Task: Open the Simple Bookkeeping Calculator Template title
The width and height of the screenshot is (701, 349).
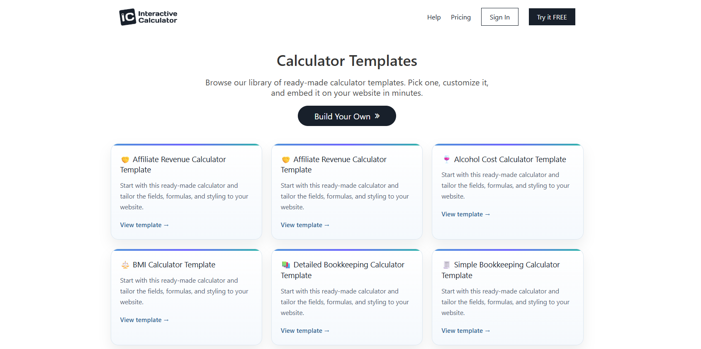Action: click(501, 270)
